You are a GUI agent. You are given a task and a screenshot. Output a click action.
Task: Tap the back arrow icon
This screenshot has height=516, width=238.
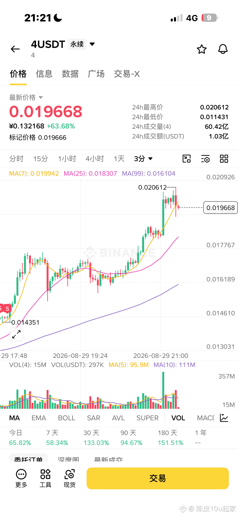pos(15,49)
